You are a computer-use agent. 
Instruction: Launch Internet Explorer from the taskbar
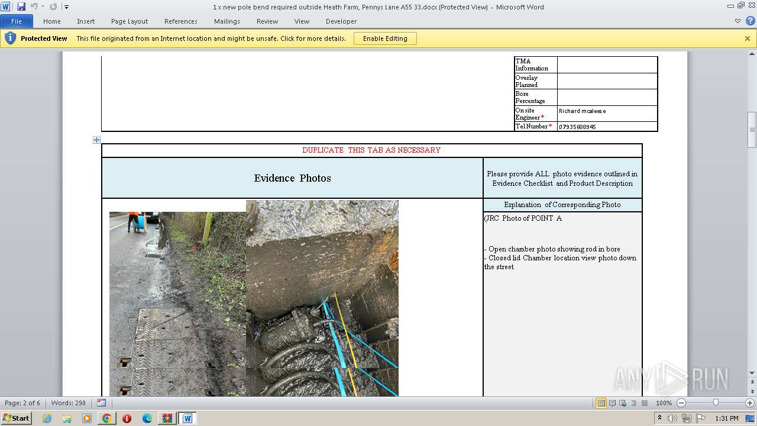[x=47, y=418]
